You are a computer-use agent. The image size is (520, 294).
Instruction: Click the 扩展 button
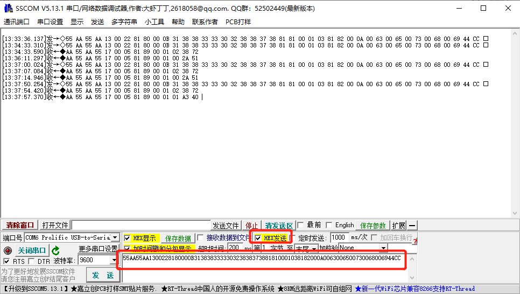point(399,226)
